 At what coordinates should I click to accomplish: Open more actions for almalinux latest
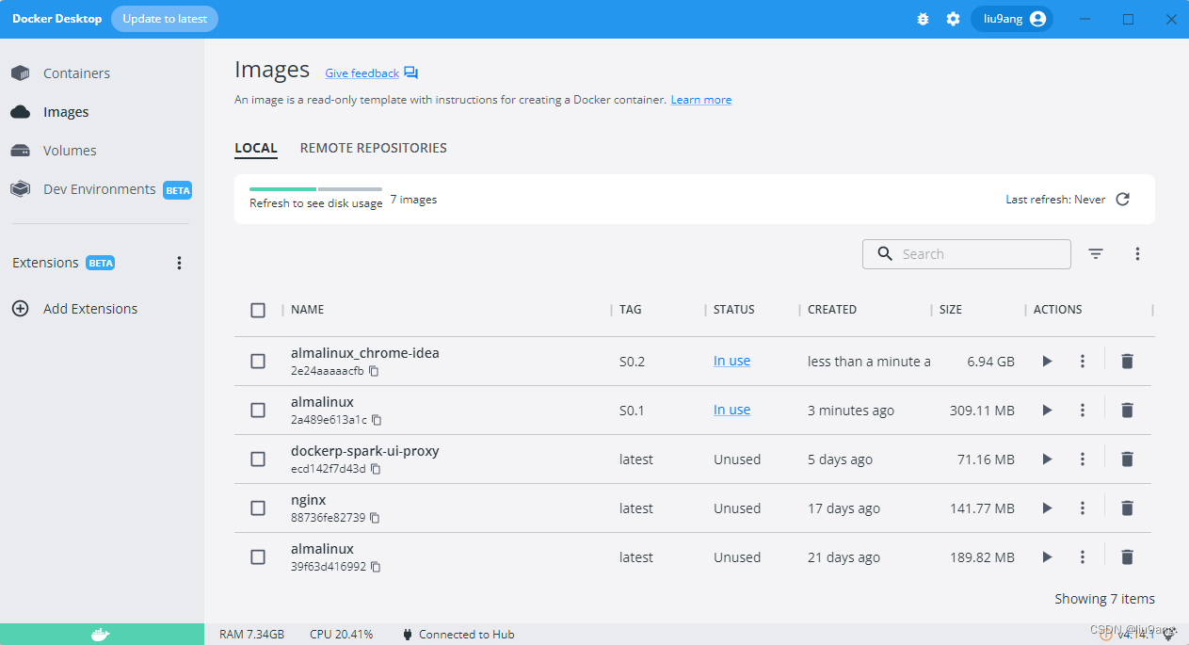pyautogui.click(x=1083, y=556)
